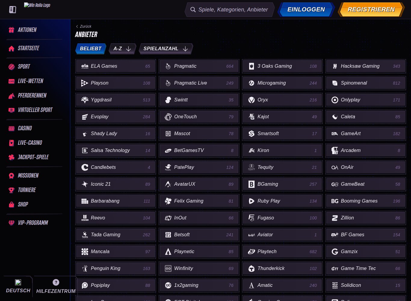Click the Win Rolla logo

(37, 5)
